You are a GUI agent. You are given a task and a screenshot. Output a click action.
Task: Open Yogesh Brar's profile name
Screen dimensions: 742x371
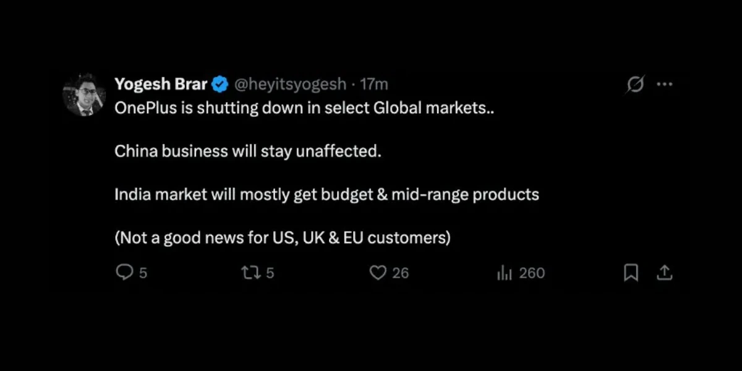[160, 84]
